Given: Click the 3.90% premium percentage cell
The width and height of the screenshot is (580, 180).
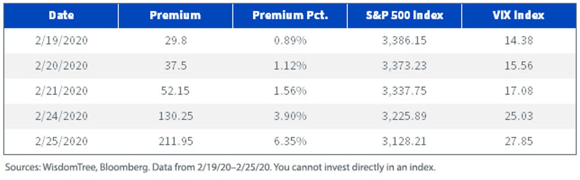Looking at the screenshot, I should tap(290, 117).
